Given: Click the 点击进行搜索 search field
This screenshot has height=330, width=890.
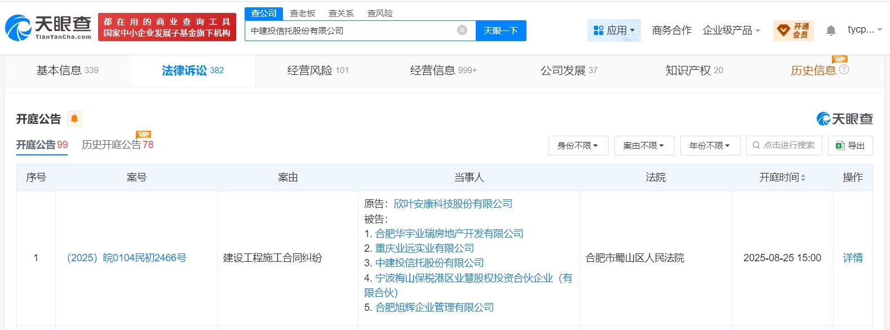Looking at the screenshot, I should 784,146.
